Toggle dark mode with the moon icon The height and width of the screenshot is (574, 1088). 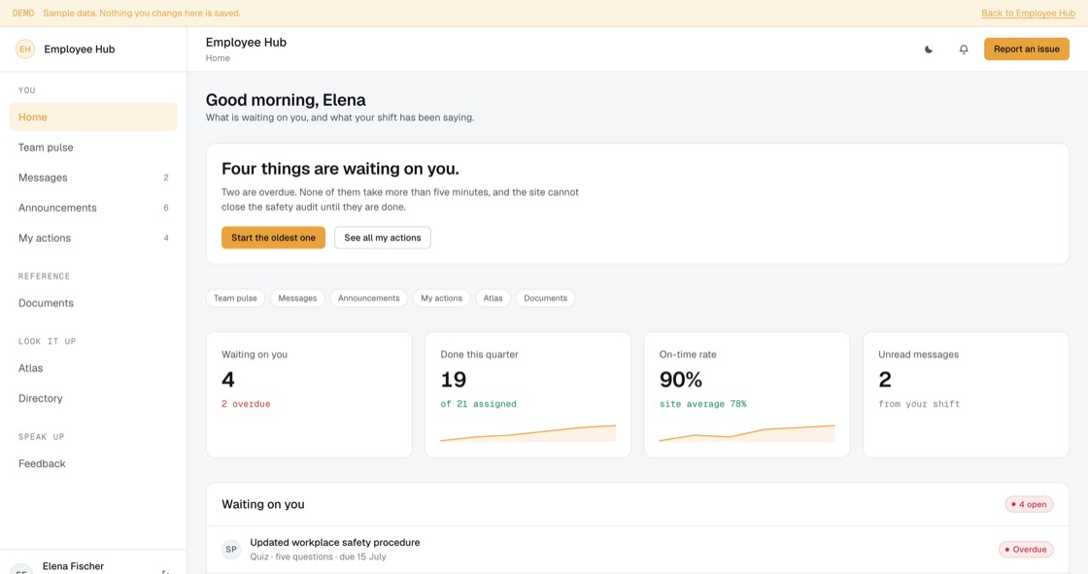pos(929,50)
